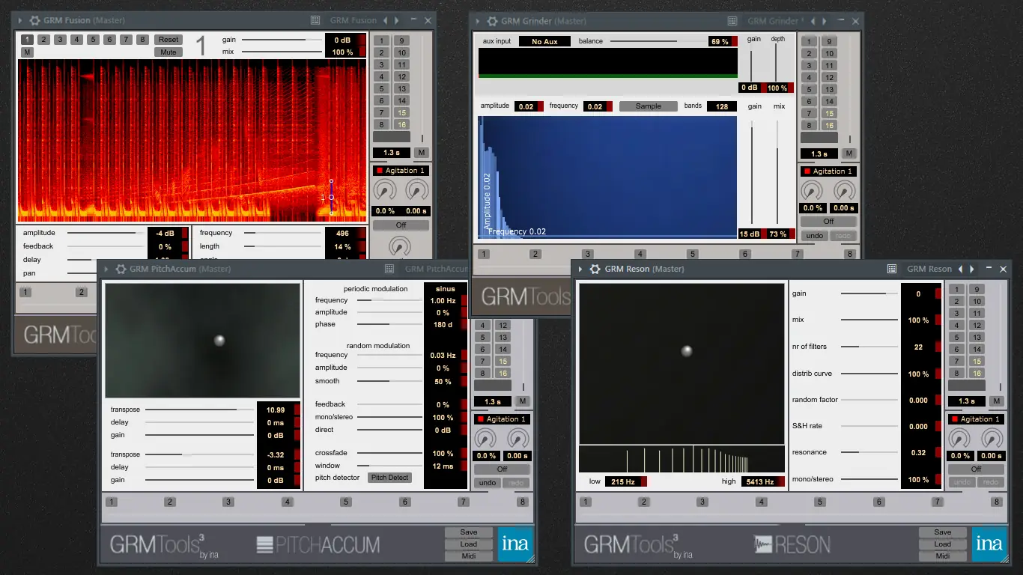This screenshot has width=1023, height=575.
Task: Toggle Agitation Off button in PitchAccum
Action: pyautogui.click(x=502, y=469)
